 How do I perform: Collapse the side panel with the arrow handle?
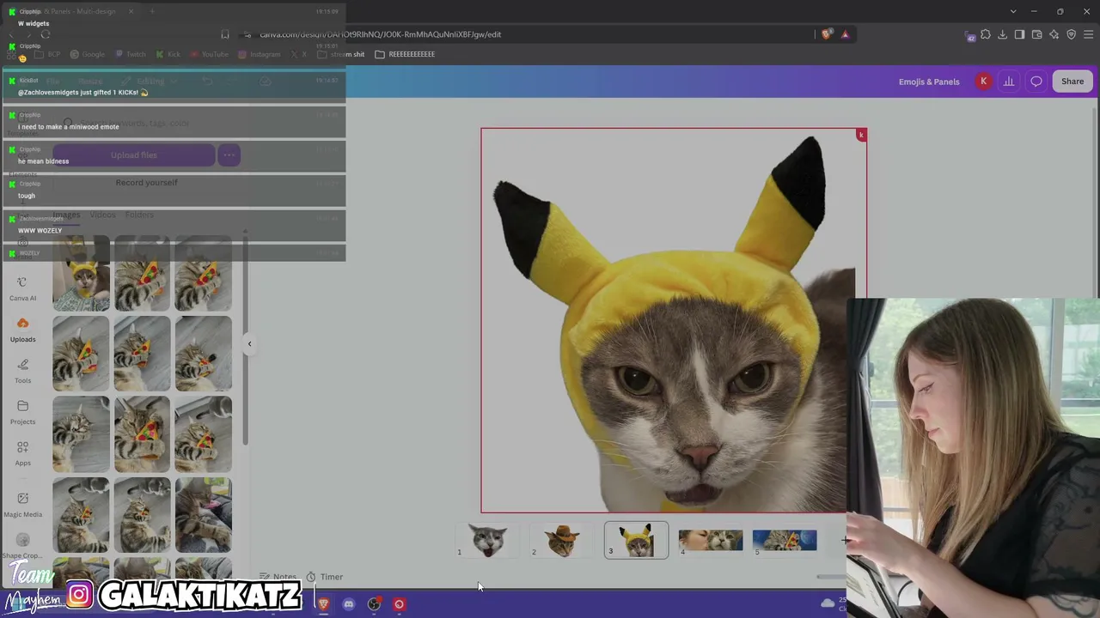point(249,343)
